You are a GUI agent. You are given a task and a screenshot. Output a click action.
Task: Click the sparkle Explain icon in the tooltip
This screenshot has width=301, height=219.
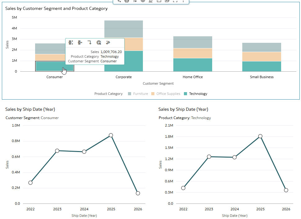coord(108,42)
